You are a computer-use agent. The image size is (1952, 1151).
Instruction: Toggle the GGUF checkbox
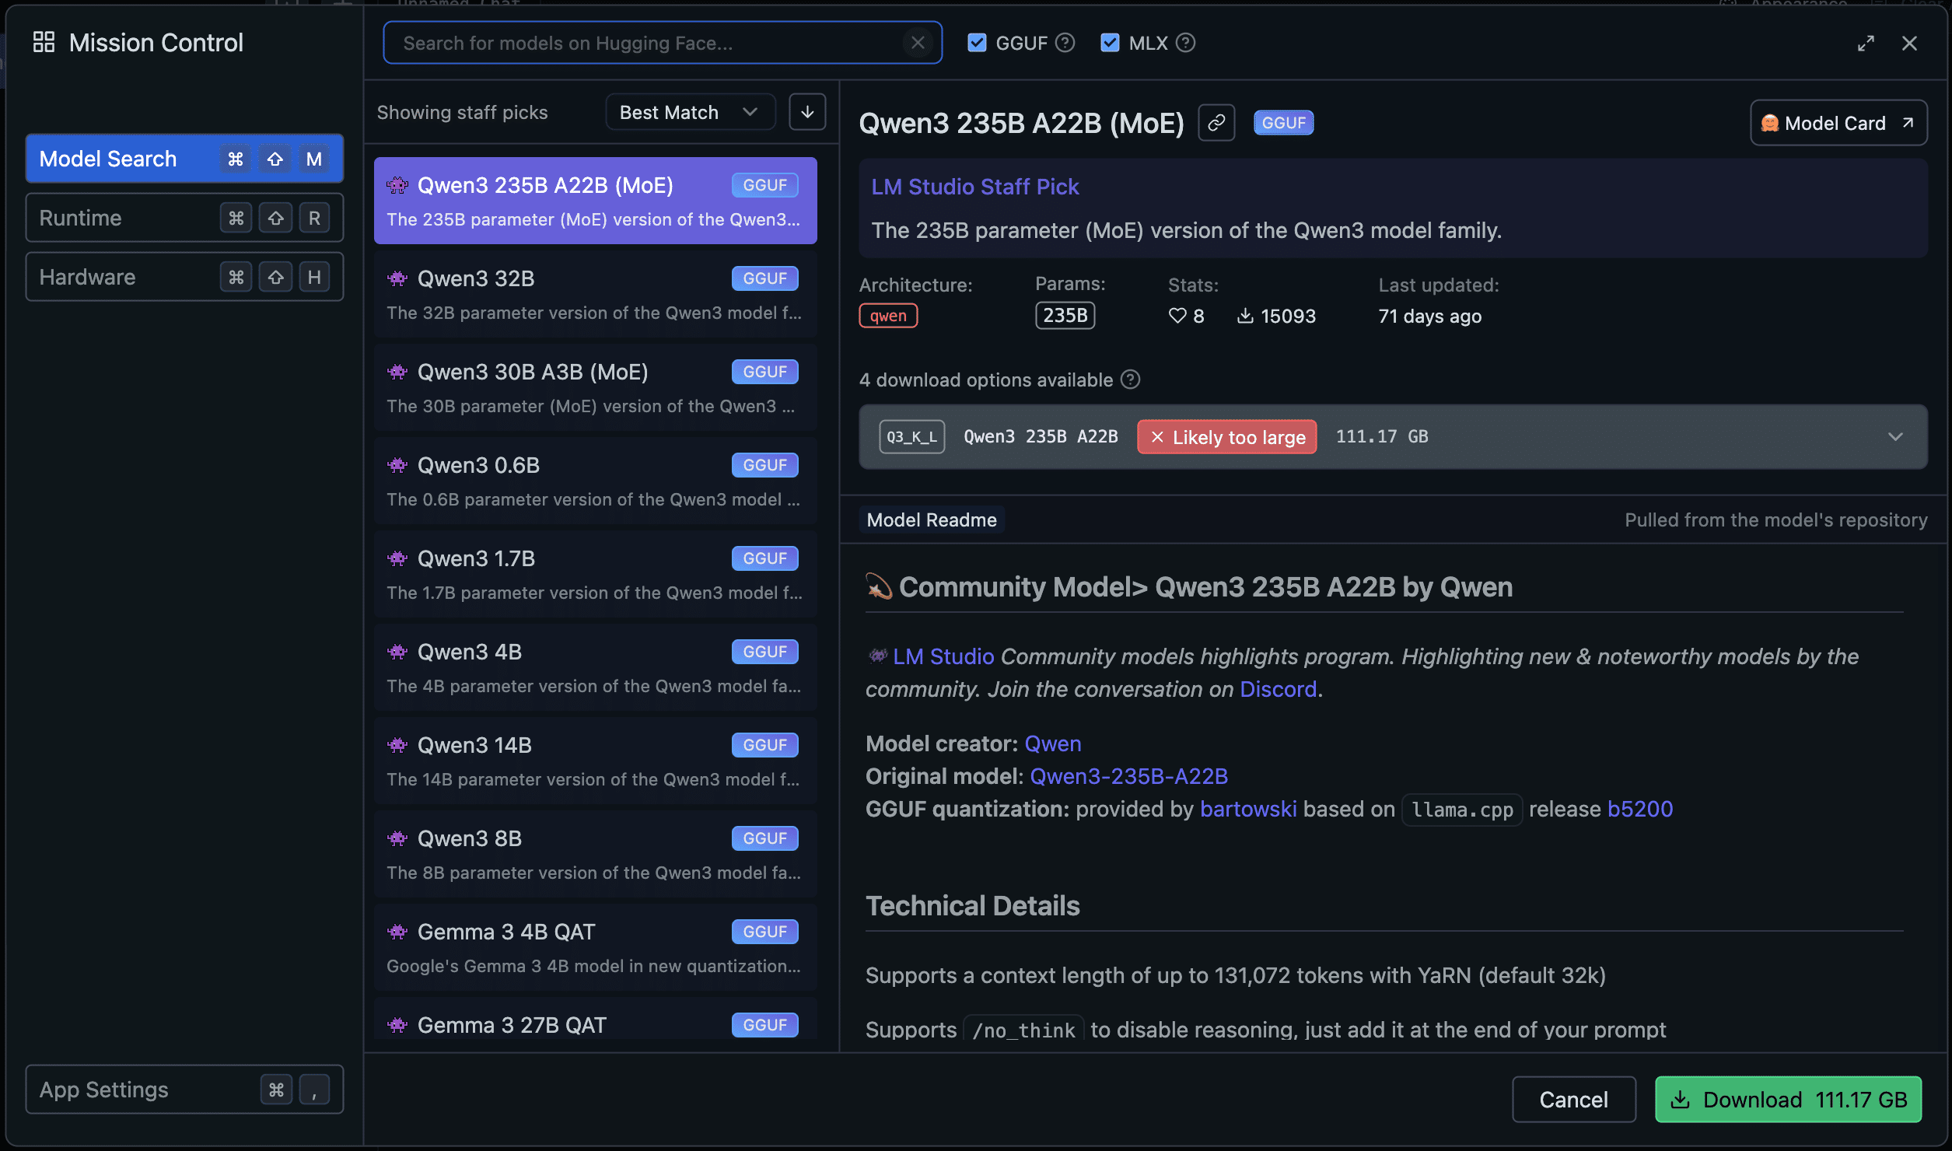pyautogui.click(x=977, y=43)
